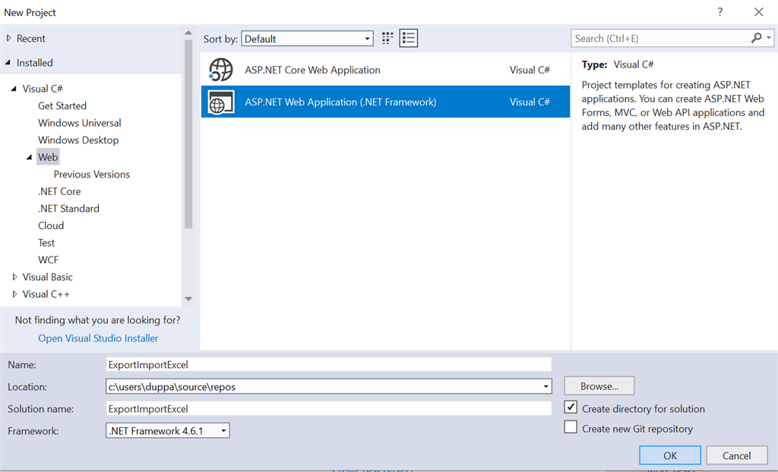Click the search magnifier icon

click(757, 38)
